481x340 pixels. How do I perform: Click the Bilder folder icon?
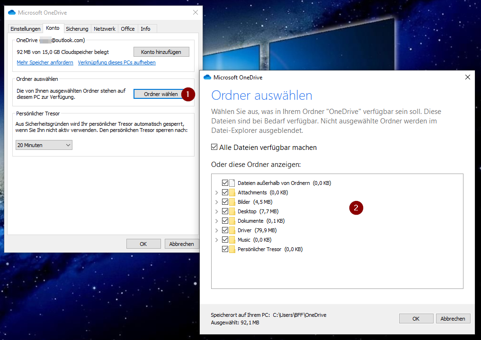[232, 202]
